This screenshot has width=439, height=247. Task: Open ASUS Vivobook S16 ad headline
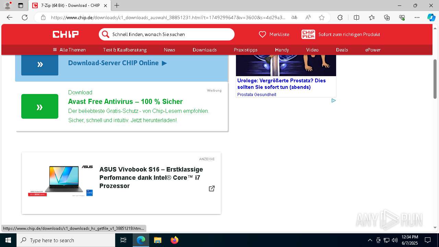151,178
